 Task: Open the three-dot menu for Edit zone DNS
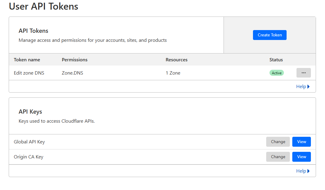[x=303, y=73]
